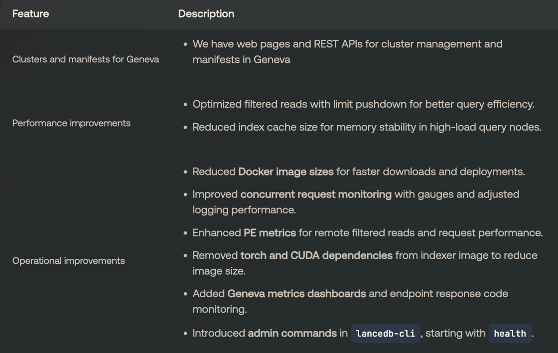Click the Feature column header
558x353 pixels.
(x=30, y=14)
